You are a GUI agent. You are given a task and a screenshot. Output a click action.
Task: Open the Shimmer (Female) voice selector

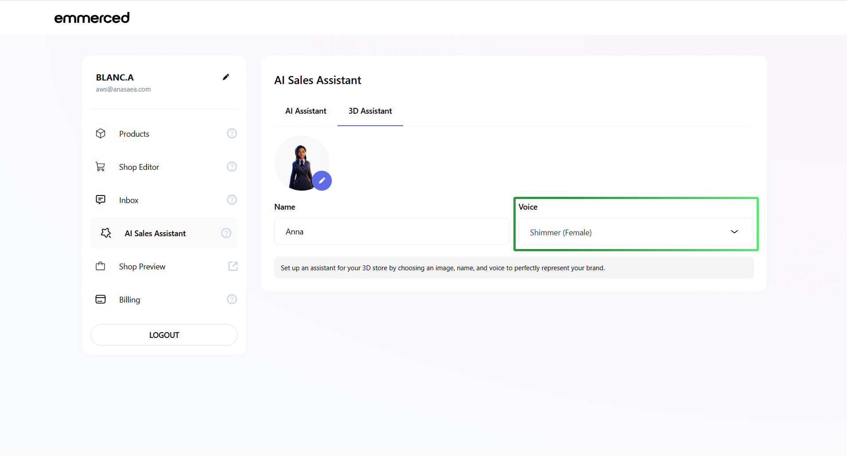pyautogui.click(x=620, y=232)
